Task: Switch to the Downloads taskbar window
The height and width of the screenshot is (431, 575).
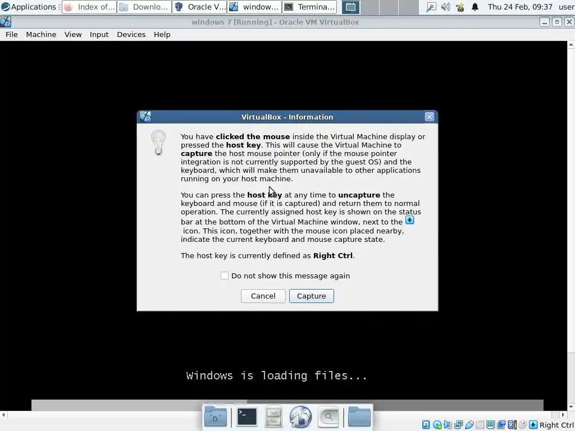Action: pyautogui.click(x=144, y=7)
